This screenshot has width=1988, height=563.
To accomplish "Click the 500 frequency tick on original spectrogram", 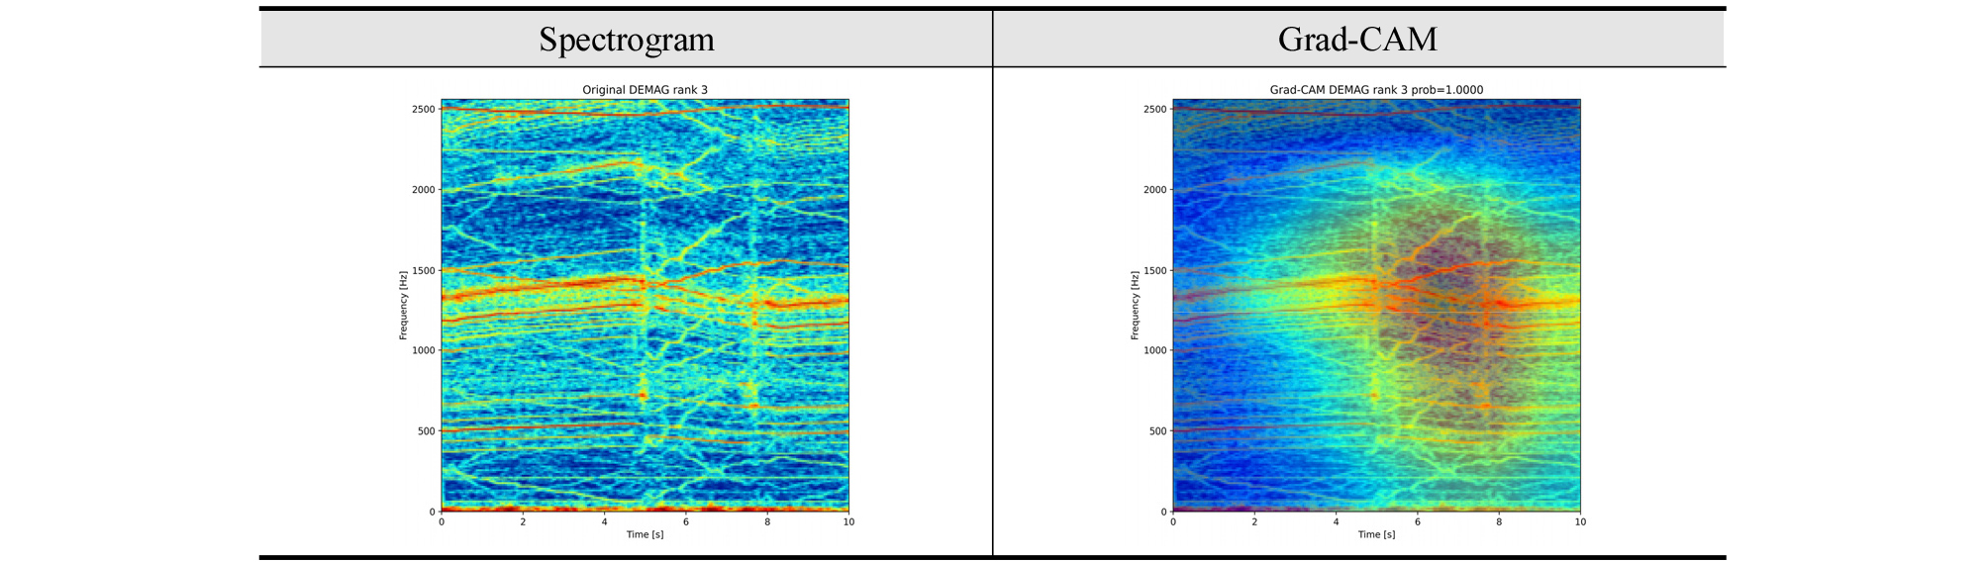I will coord(425,431).
